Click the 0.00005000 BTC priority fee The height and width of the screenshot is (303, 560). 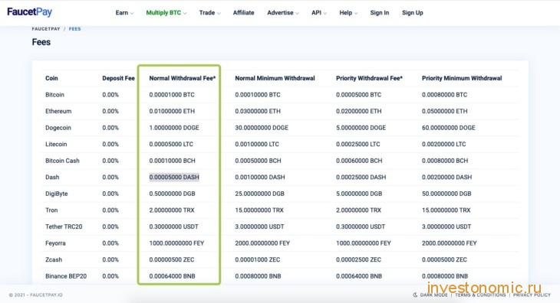tap(358, 95)
